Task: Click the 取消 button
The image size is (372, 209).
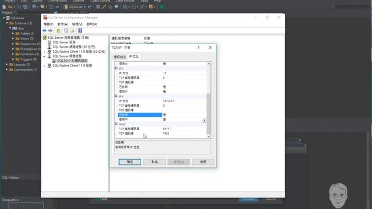Action: (x=154, y=162)
